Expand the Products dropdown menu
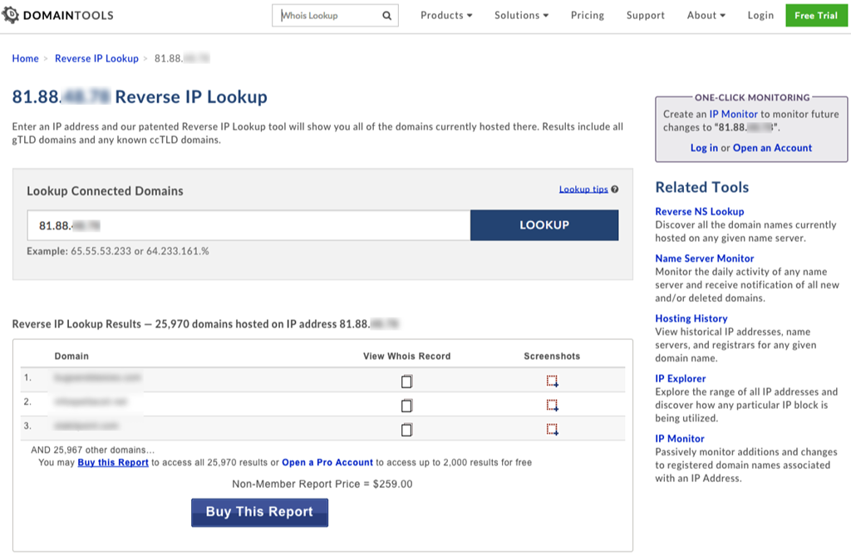Image resolution: width=851 pixels, height=556 pixels. click(446, 15)
